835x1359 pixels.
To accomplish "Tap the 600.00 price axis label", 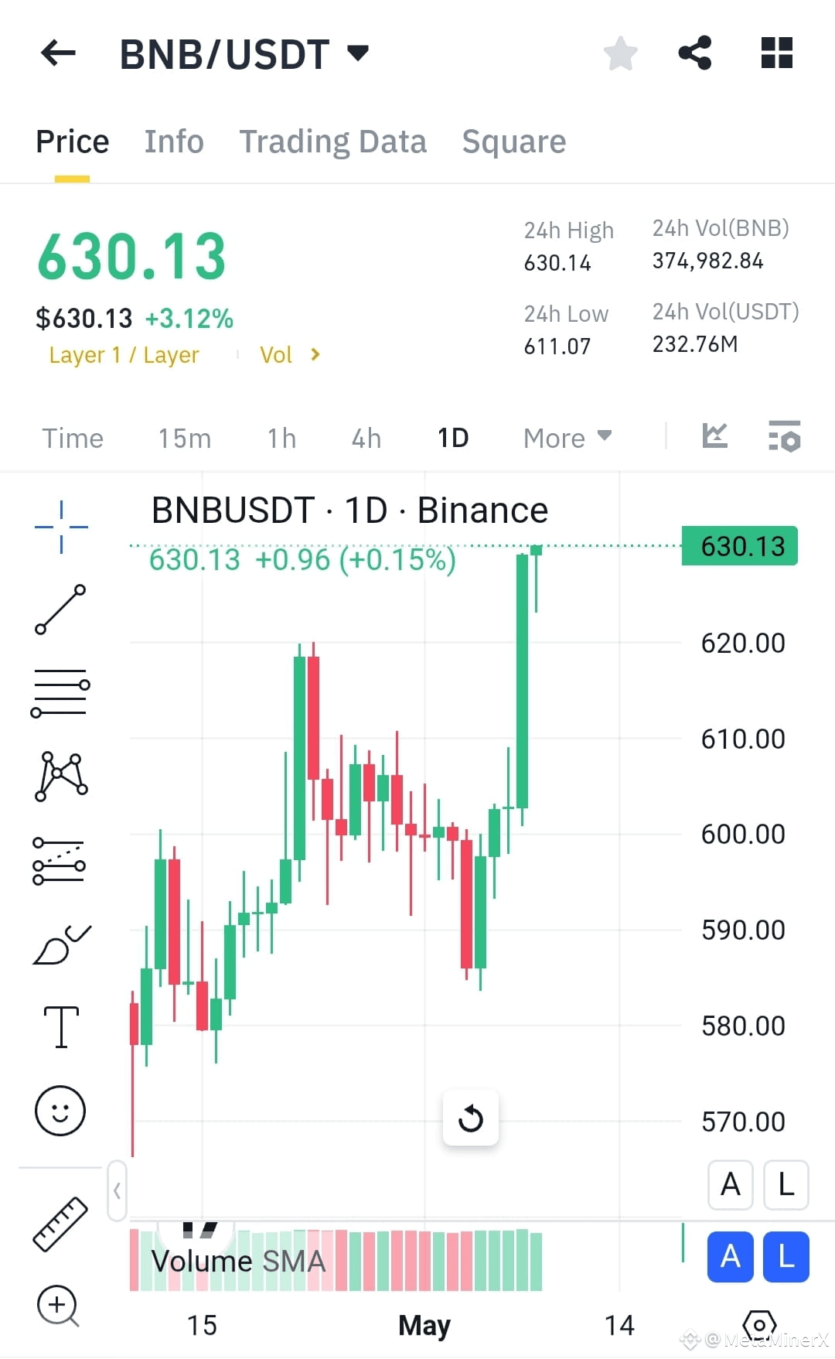I will [743, 834].
